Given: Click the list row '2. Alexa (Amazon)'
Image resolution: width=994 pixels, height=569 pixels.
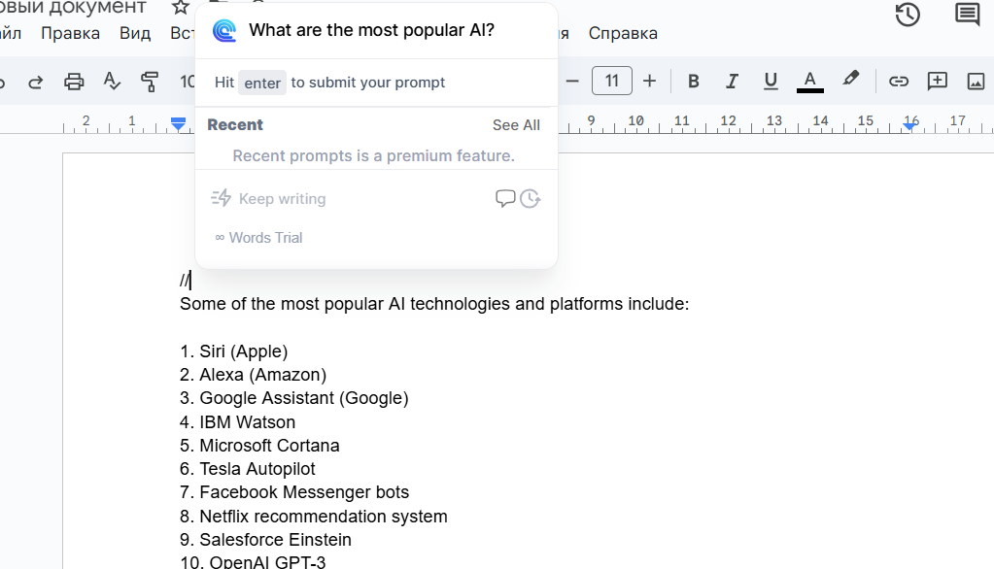Looking at the screenshot, I should [253, 375].
